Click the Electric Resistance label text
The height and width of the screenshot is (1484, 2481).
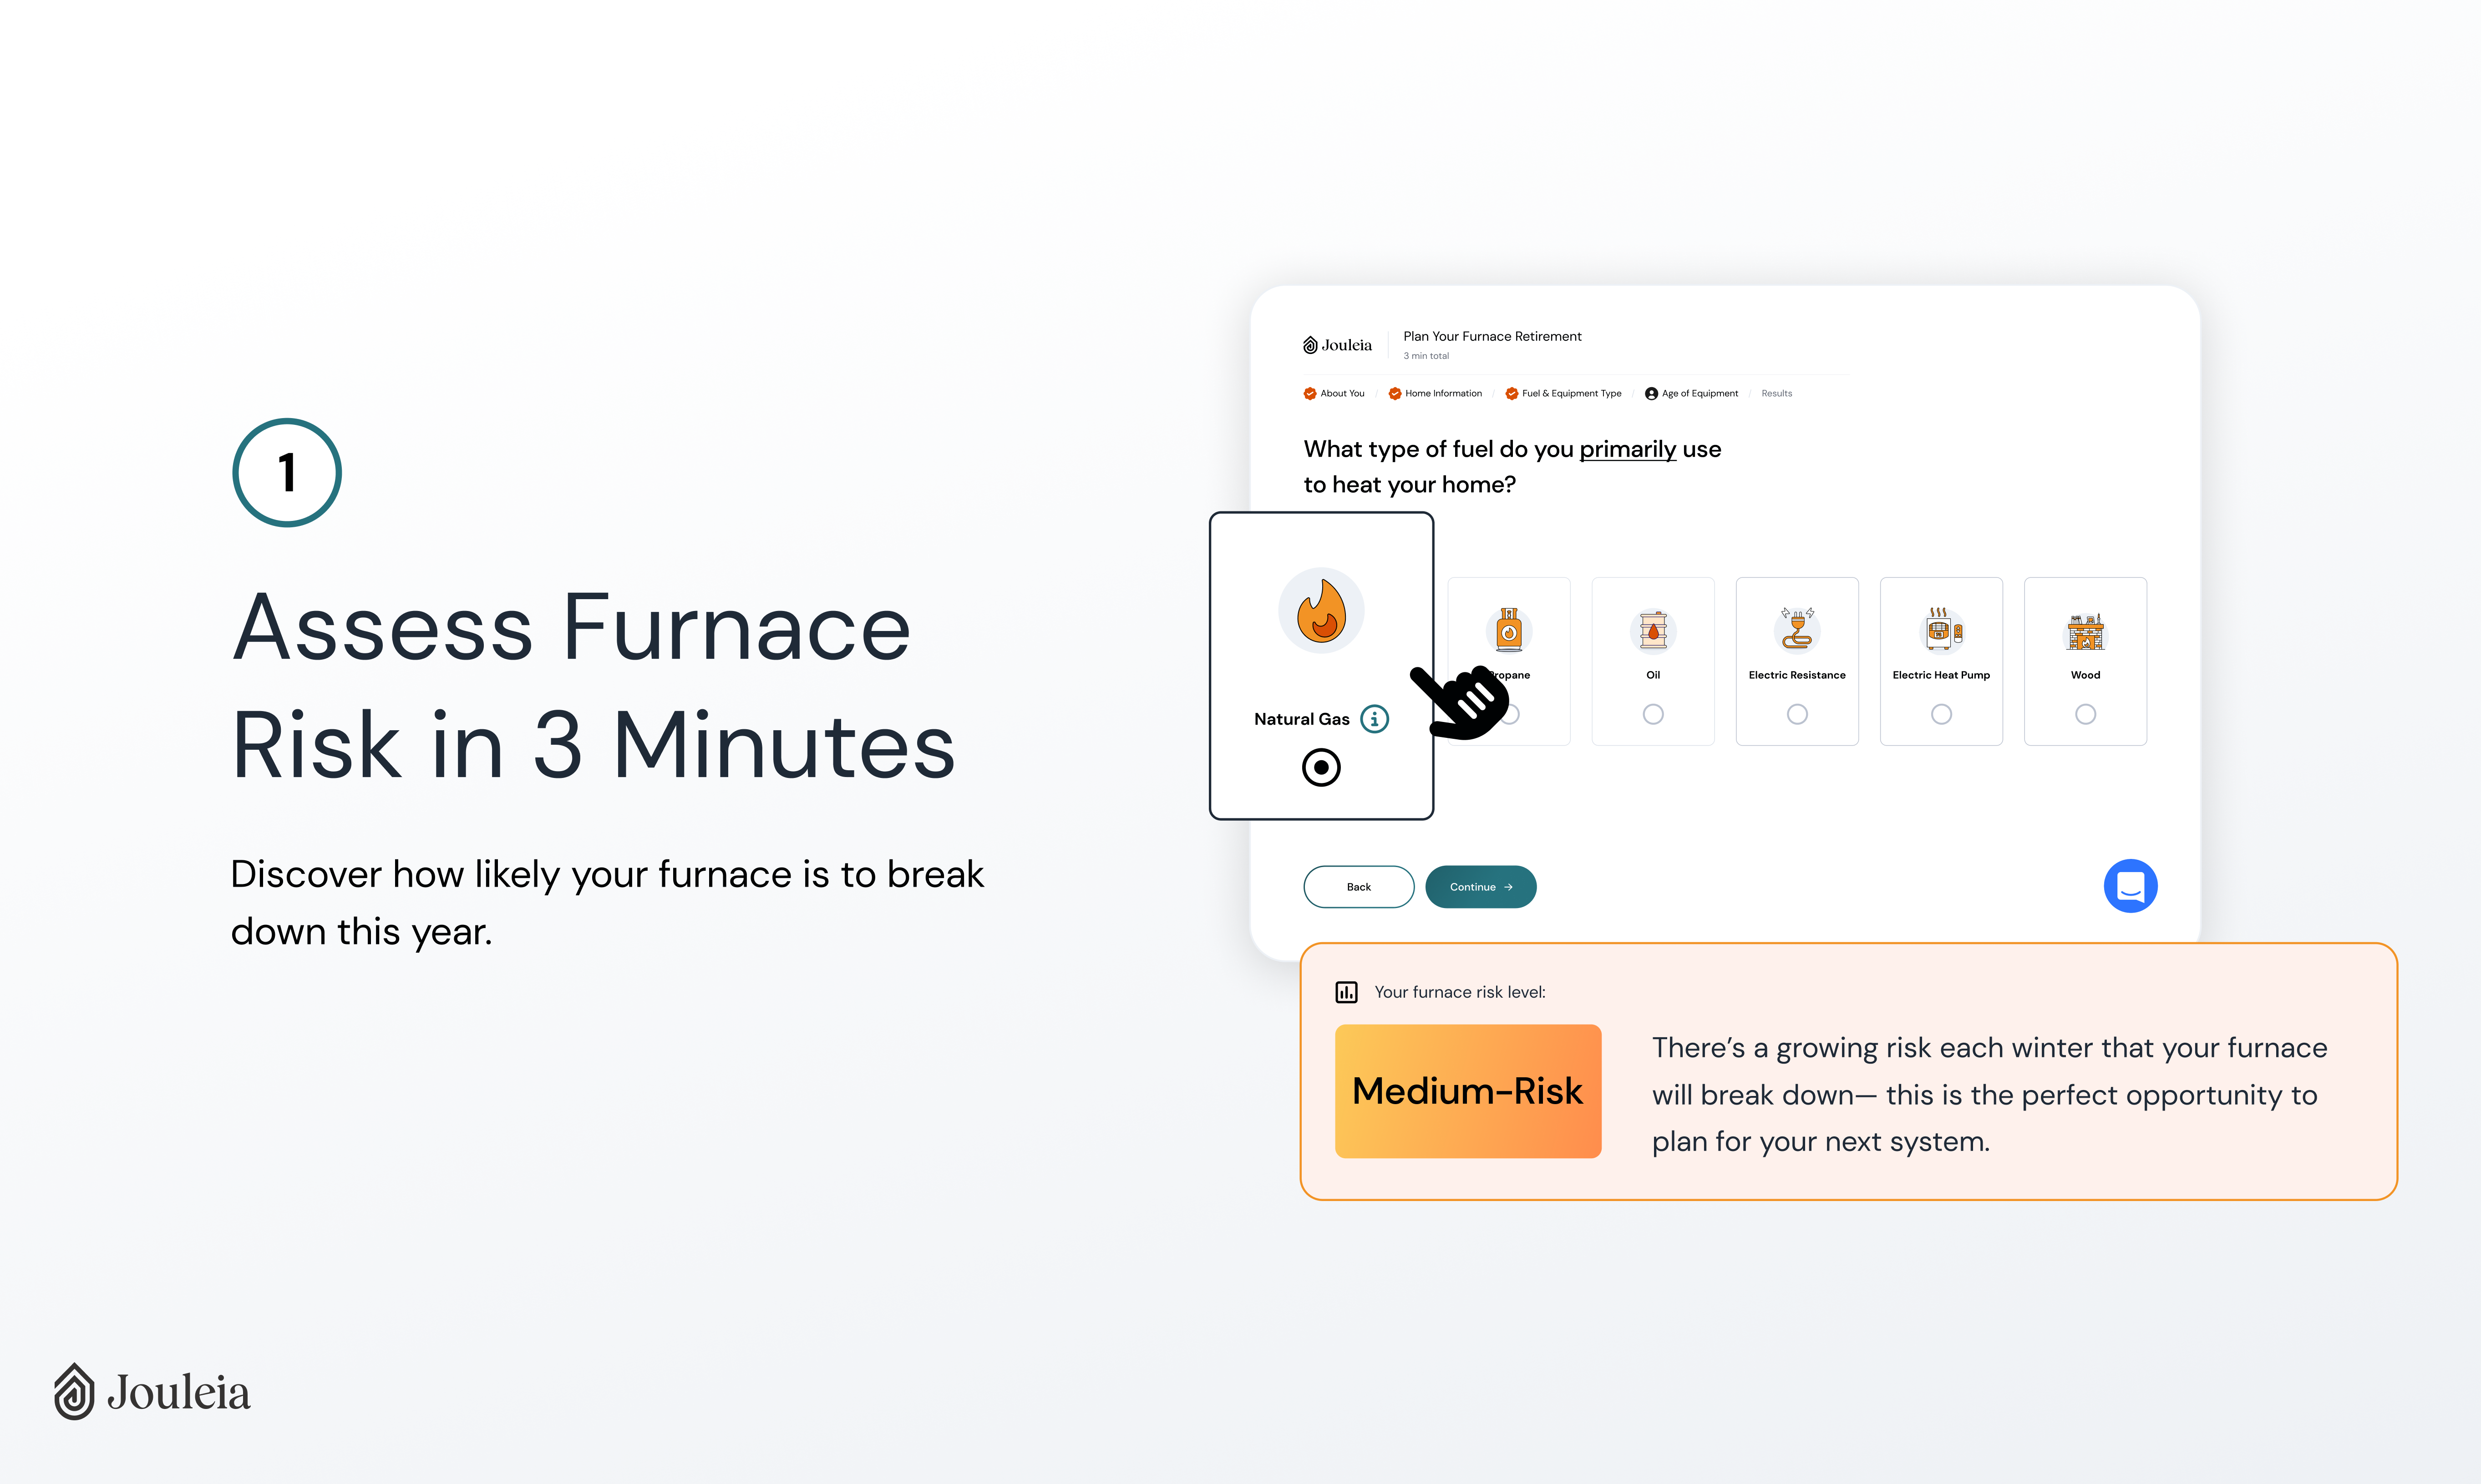[x=1797, y=675]
